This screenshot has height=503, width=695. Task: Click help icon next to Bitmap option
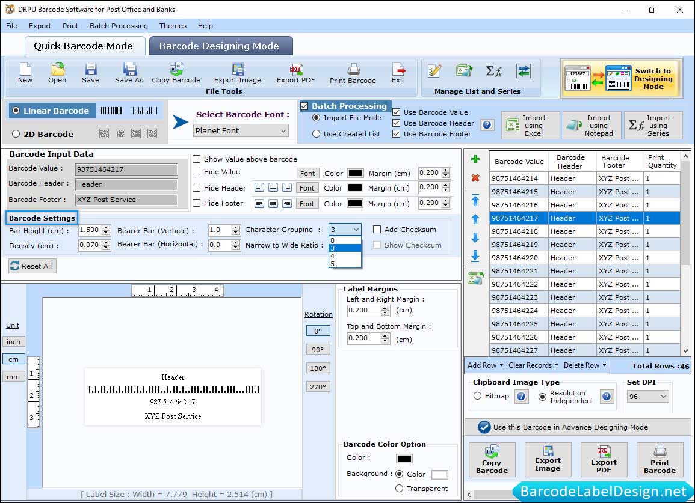point(521,396)
